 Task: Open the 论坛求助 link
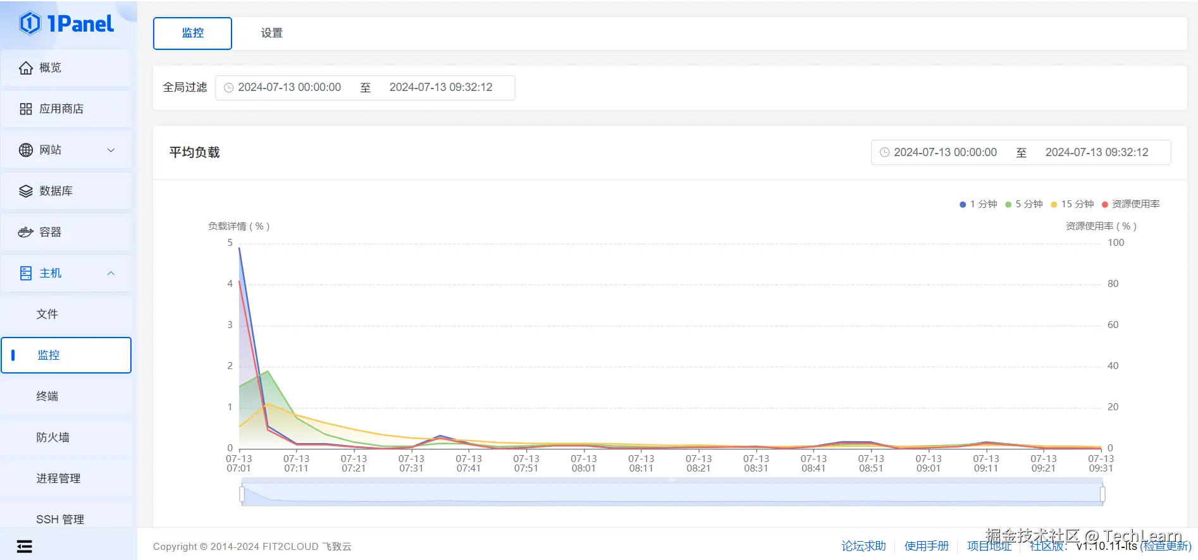tap(863, 546)
